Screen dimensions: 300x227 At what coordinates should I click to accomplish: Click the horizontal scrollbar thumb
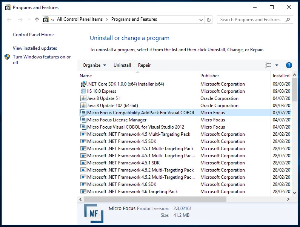[x=155, y=199]
